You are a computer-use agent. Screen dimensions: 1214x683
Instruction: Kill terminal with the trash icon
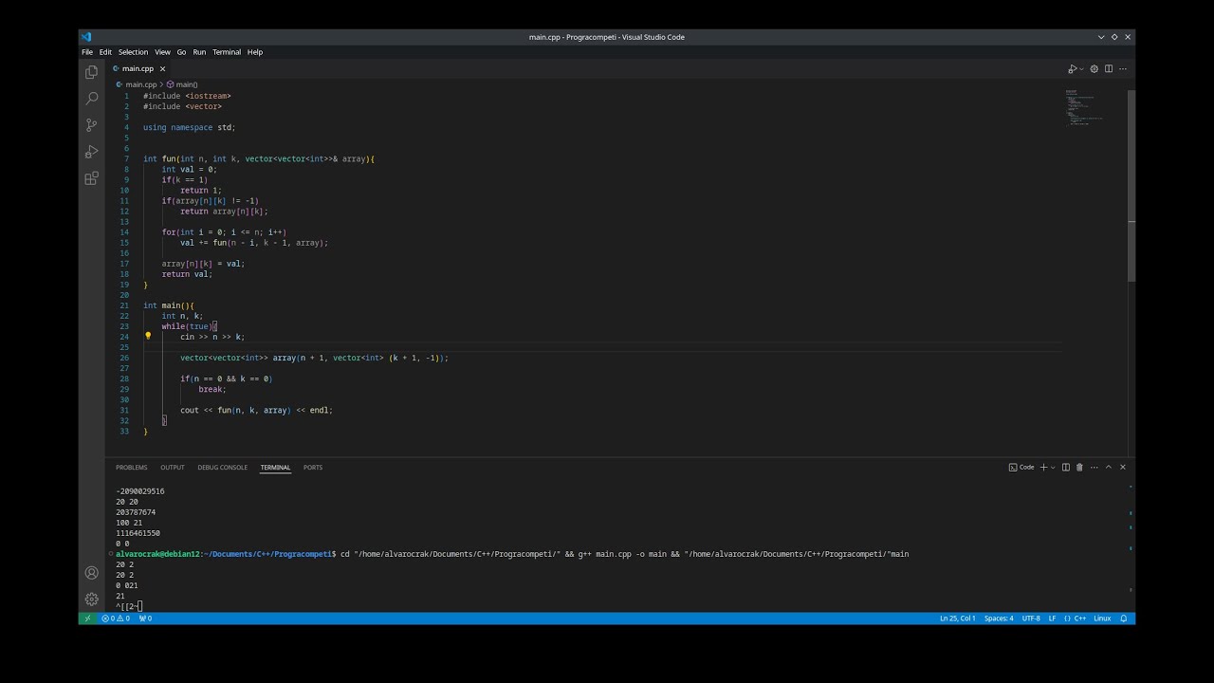(1079, 467)
